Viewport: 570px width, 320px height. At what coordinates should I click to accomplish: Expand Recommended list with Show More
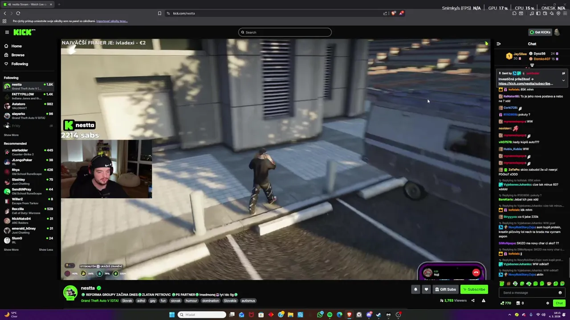(x=11, y=250)
